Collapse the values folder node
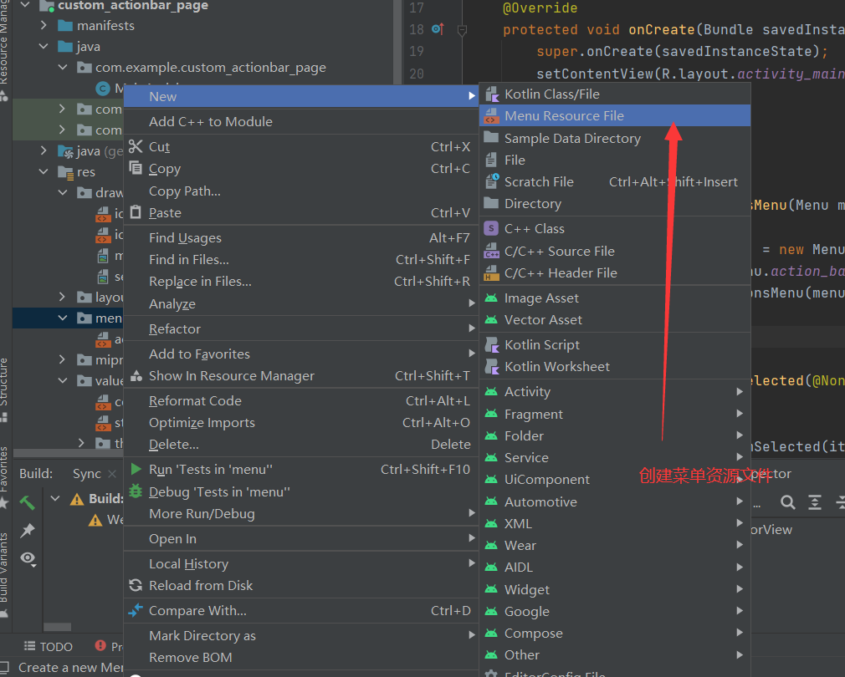This screenshot has height=677, width=845. click(x=63, y=380)
